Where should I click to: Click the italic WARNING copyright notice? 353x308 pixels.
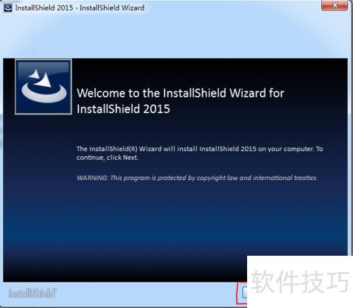[x=197, y=178]
